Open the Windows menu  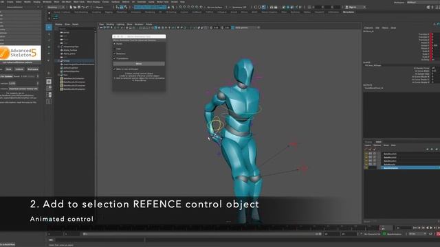pyautogui.click(x=47, y=1)
